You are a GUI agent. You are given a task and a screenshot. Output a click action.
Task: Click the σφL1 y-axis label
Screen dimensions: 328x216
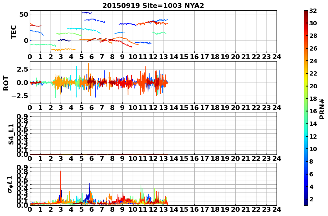click(x=10, y=184)
